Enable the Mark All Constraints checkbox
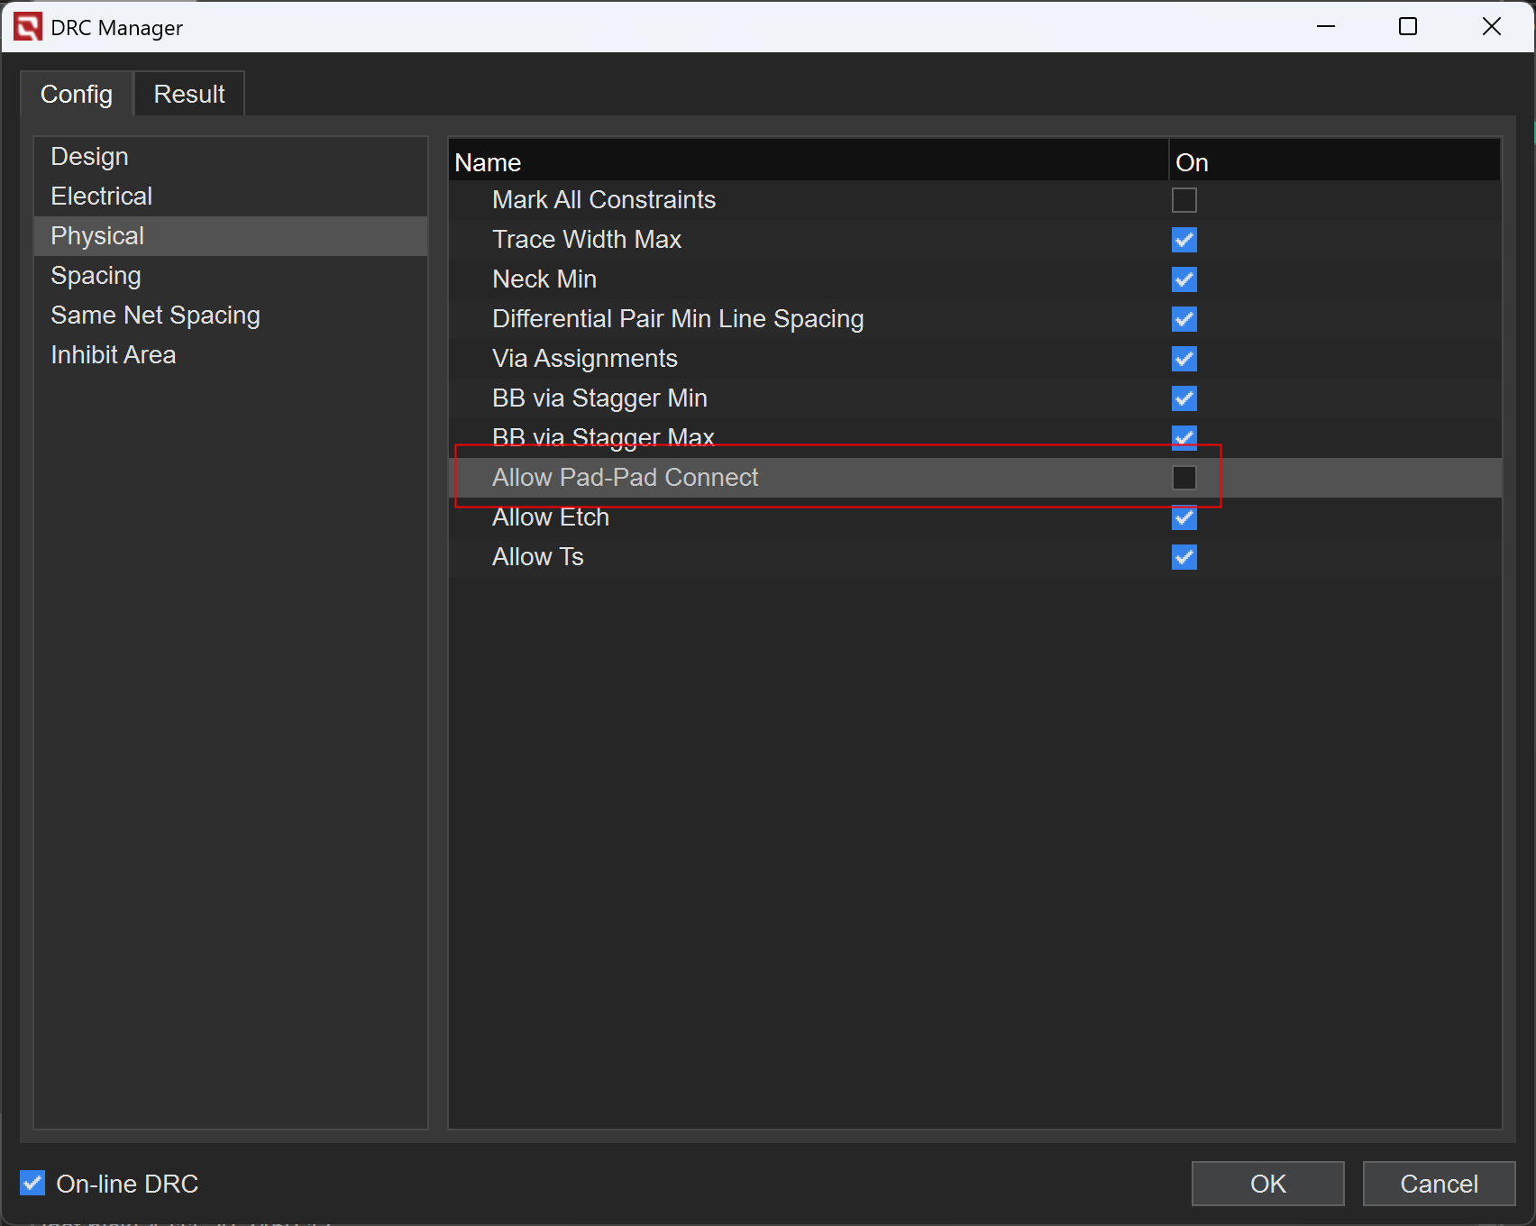1536x1226 pixels. (1184, 200)
